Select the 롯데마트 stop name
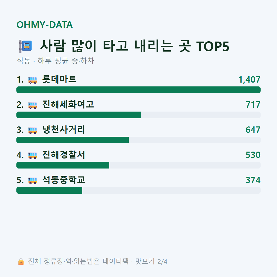The image size is (277, 277). pos(59,79)
